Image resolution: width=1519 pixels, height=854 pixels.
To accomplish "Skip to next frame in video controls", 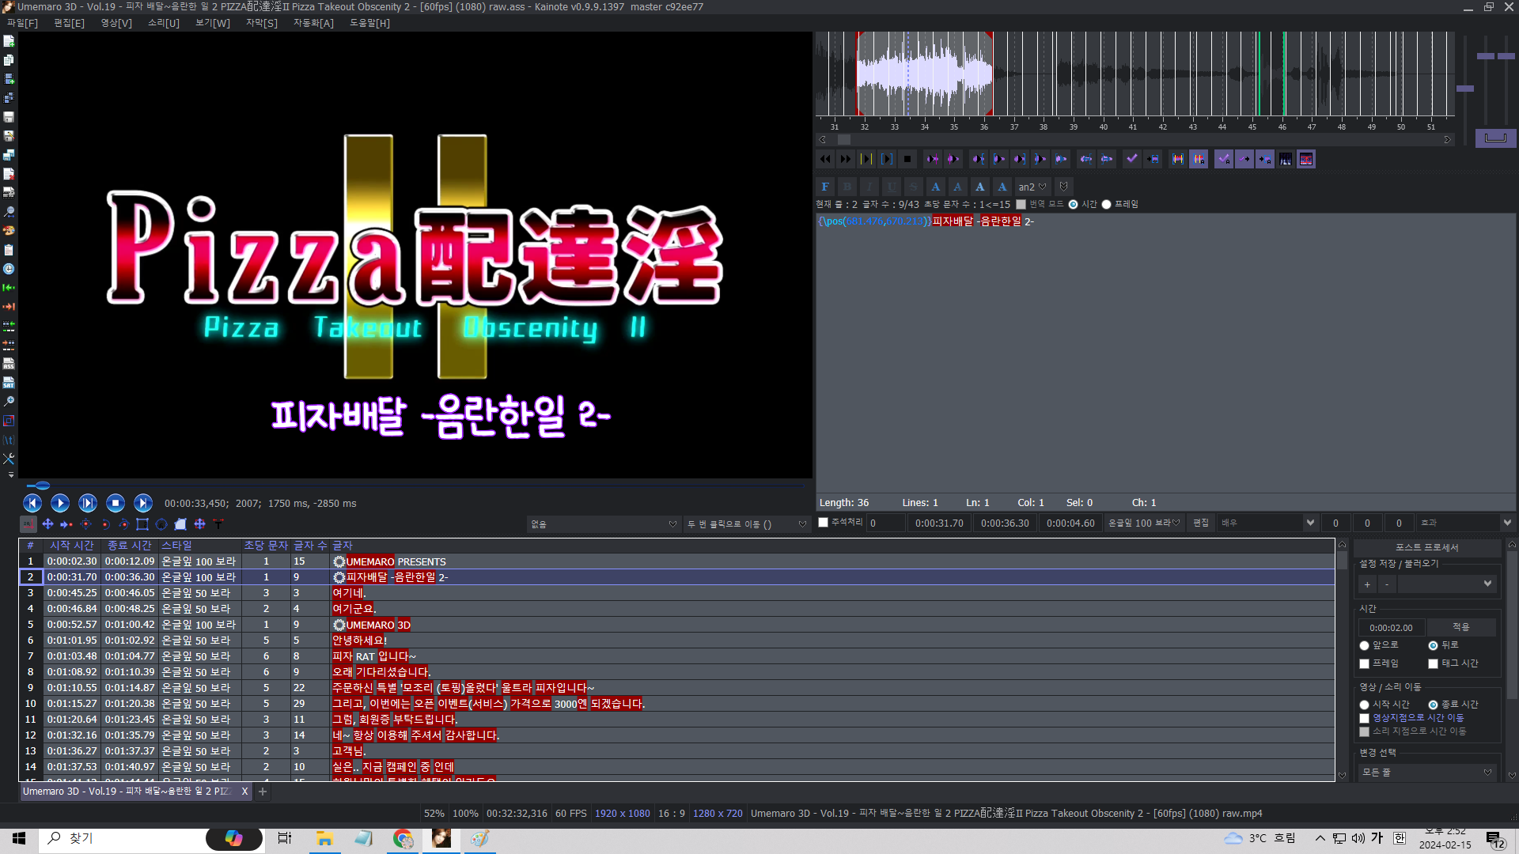I will (143, 503).
